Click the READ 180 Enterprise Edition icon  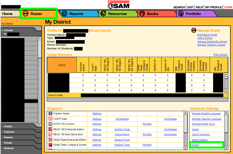[50, 129]
